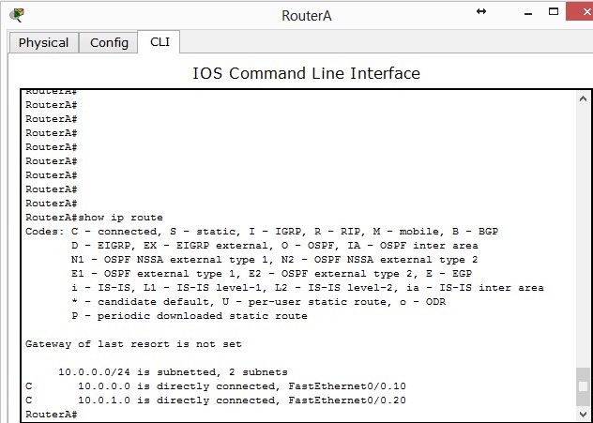Click 'Gateway of last resort is not set'
This screenshot has height=423, width=593.
(133, 344)
